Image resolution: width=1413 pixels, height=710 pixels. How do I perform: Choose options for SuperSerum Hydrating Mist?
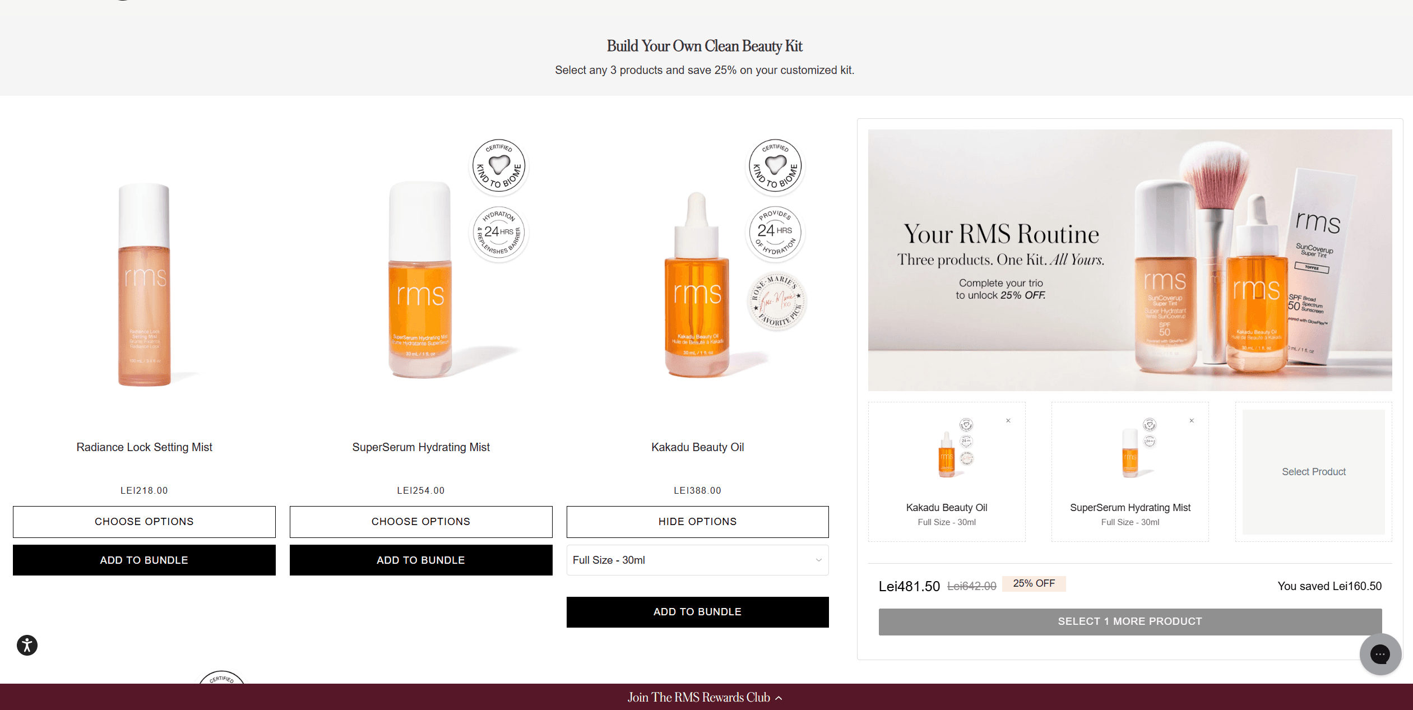421,522
